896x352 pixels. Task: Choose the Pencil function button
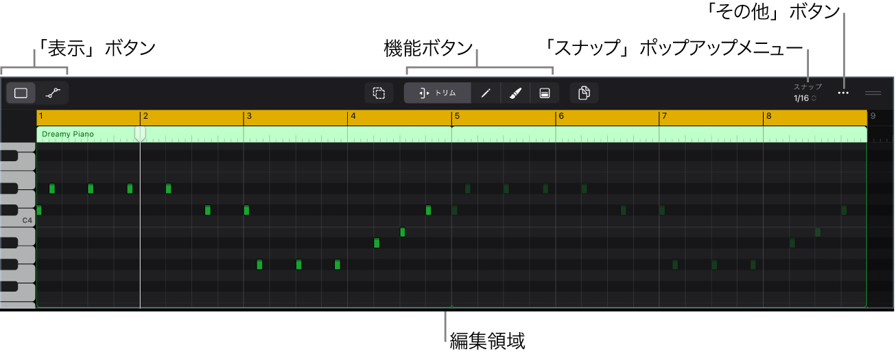486,93
